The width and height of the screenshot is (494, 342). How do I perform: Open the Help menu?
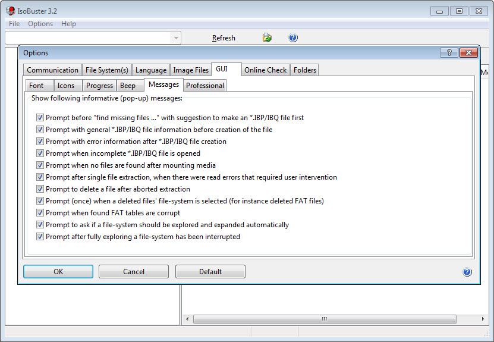(x=68, y=24)
